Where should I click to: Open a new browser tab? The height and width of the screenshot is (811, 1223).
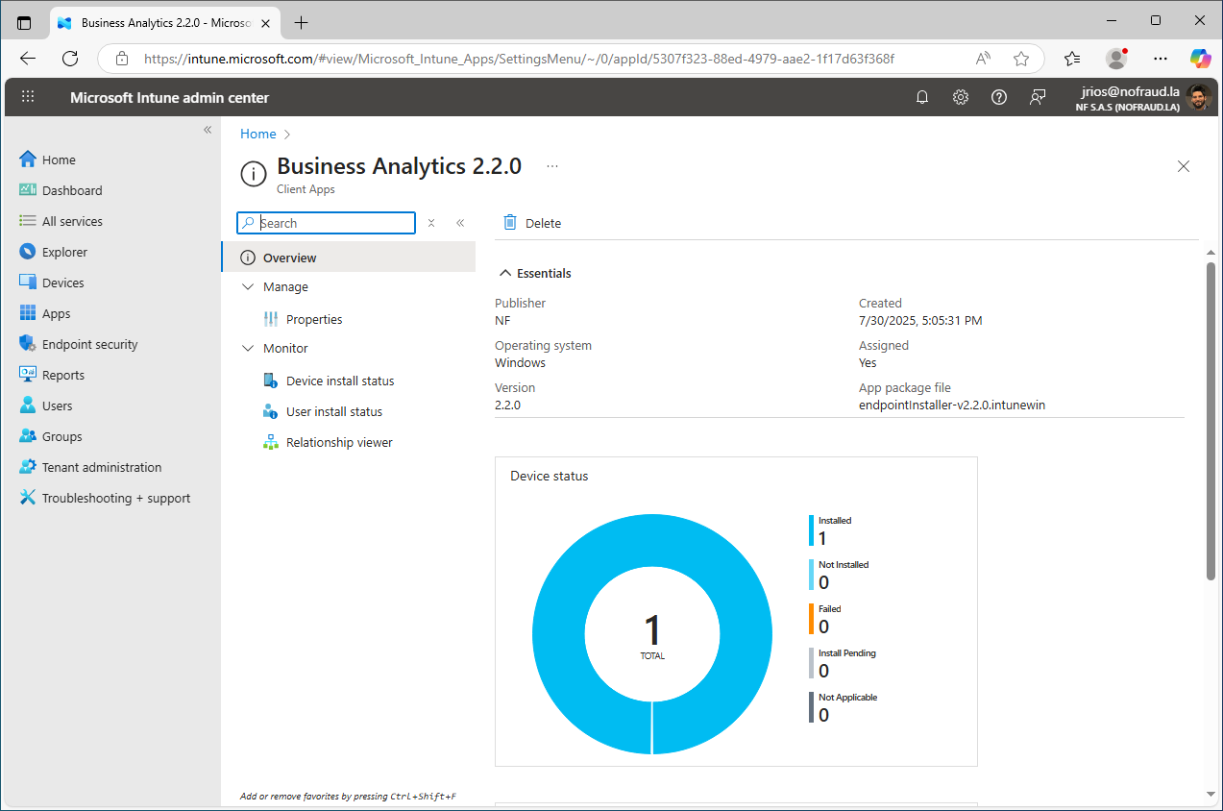[x=302, y=22]
